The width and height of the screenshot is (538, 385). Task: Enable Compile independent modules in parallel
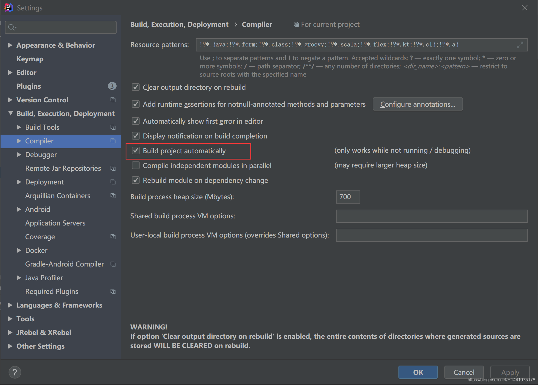136,166
